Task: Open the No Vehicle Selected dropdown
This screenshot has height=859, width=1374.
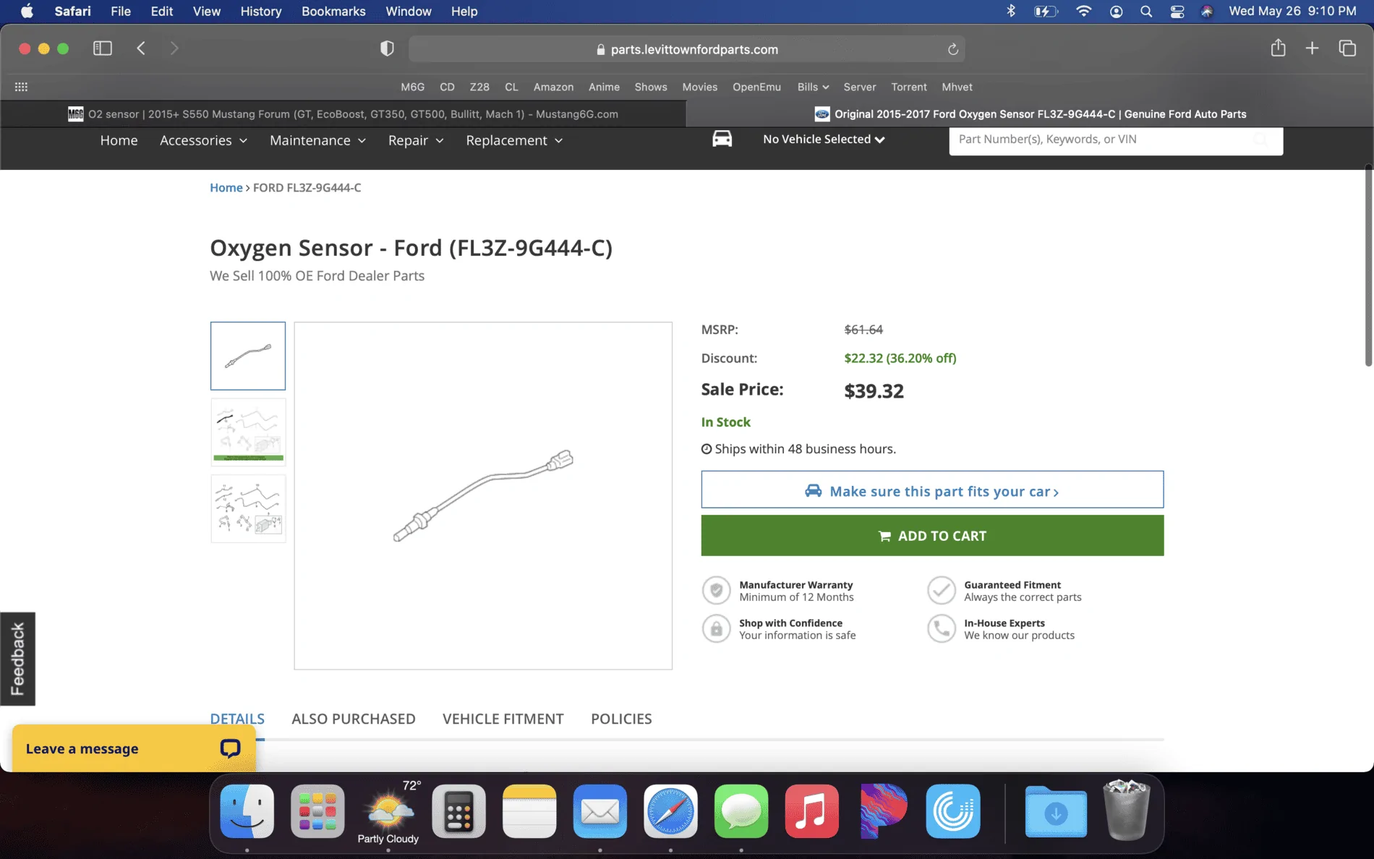Action: point(824,139)
